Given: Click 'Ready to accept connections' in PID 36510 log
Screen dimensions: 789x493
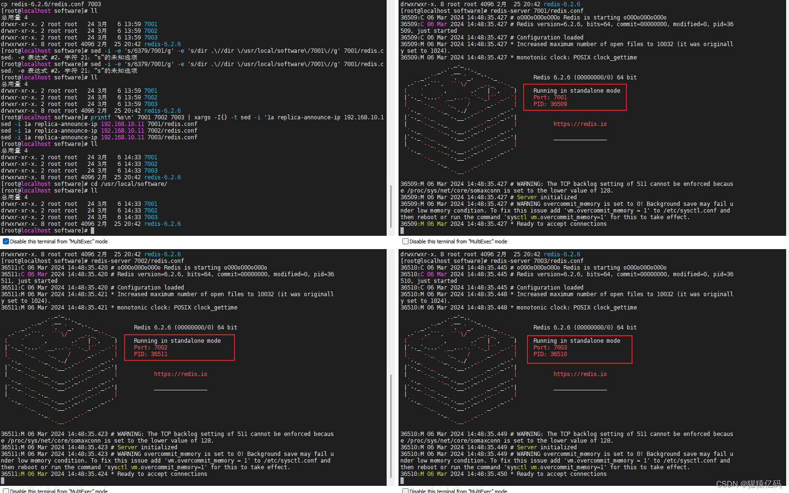Looking at the screenshot, I should [x=562, y=474].
